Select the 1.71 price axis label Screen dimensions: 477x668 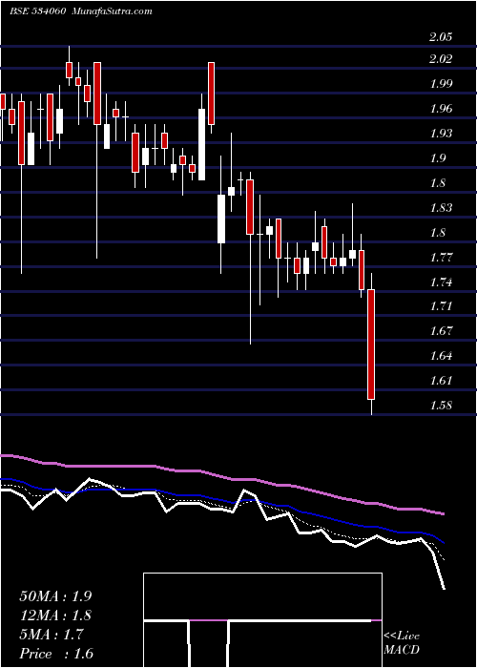[x=441, y=306]
